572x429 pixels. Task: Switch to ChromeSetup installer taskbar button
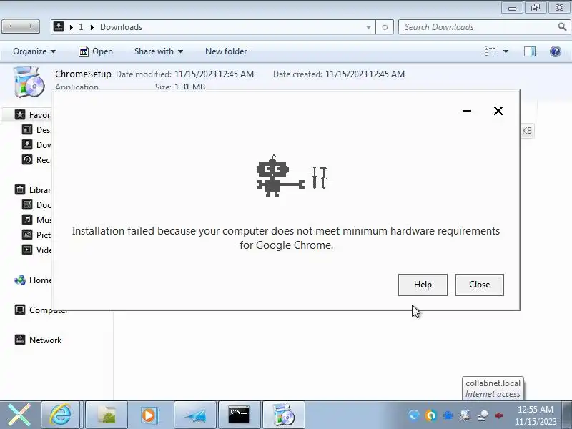click(x=283, y=415)
